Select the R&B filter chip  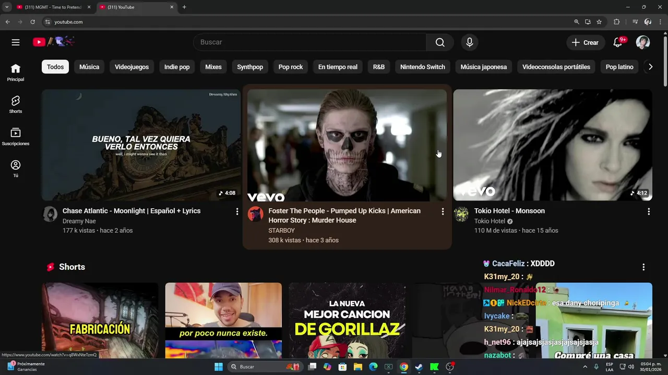(x=379, y=67)
